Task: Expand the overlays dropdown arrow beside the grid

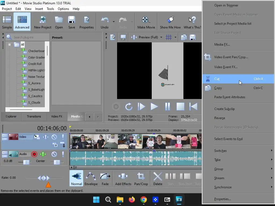Action: (x=175, y=37)
